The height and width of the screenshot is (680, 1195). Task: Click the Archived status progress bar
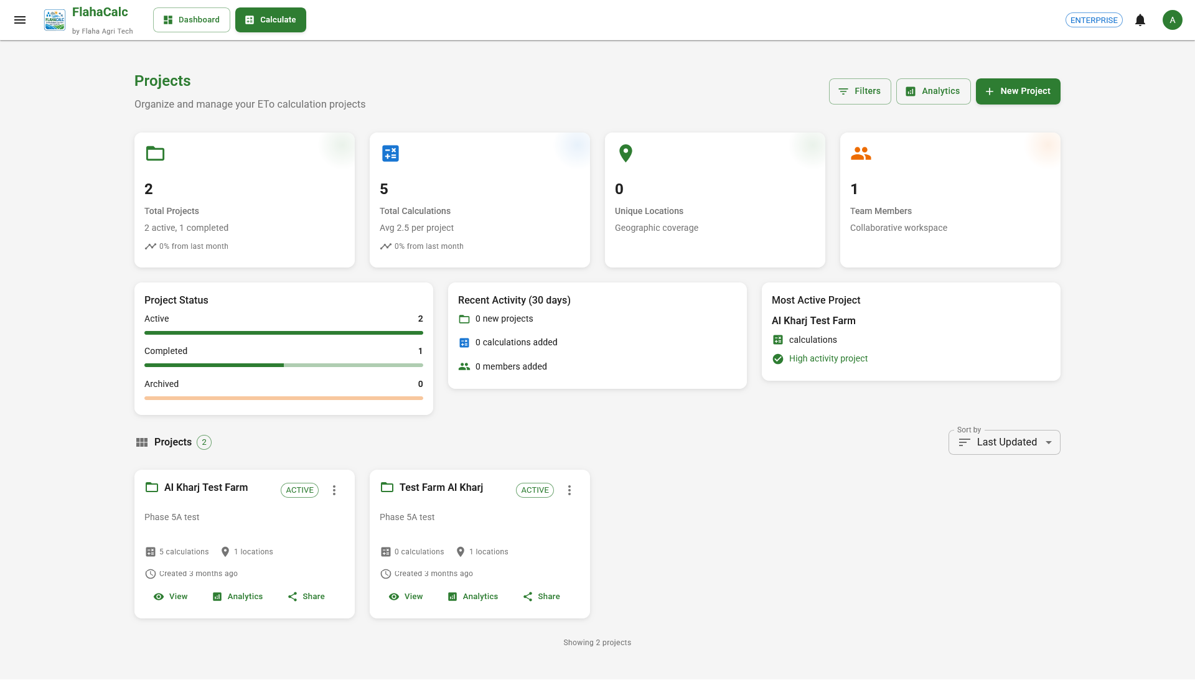(x=284, y=398)
